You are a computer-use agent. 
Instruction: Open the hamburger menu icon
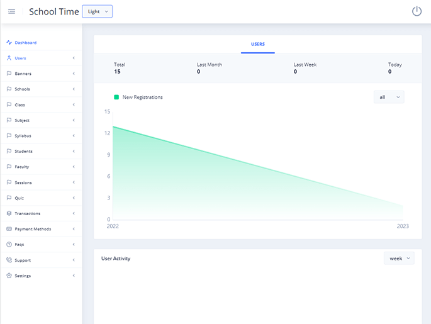click(x=11, y=11)
